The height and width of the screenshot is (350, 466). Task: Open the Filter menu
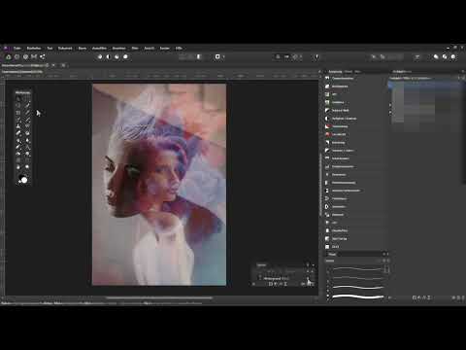pyautogui.click(x=135, y=49)
